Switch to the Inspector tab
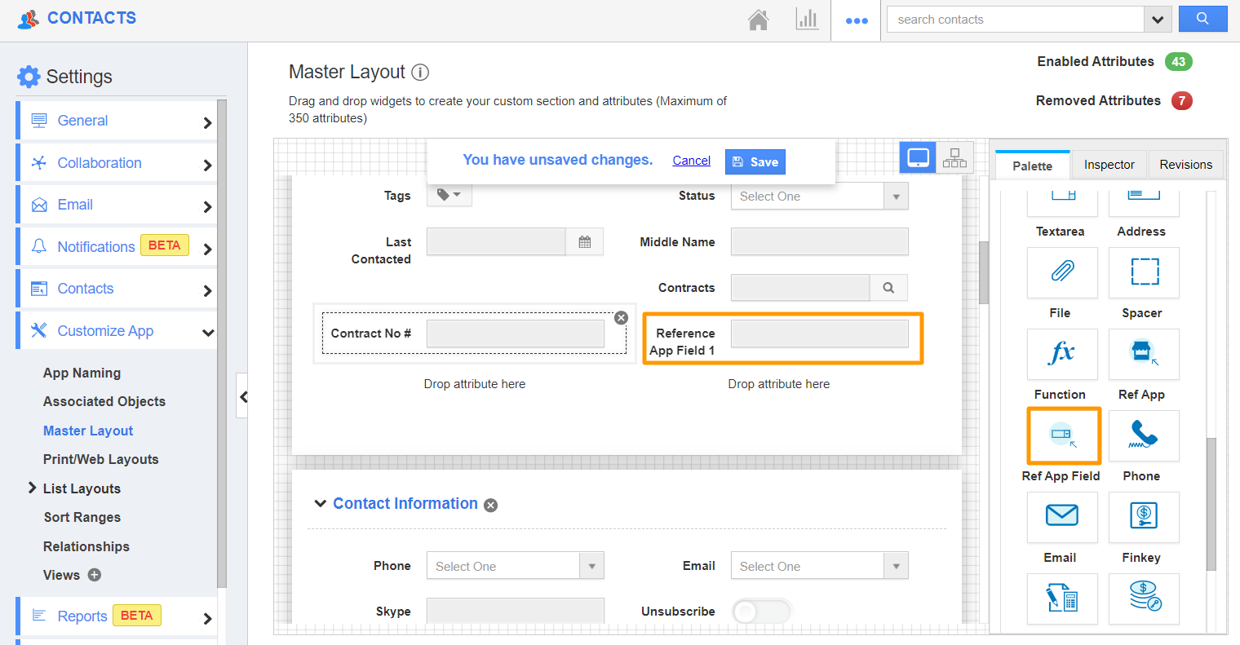Image resolution: width=1240 pixels, height=645 pixels. (x=1109, y=164)
